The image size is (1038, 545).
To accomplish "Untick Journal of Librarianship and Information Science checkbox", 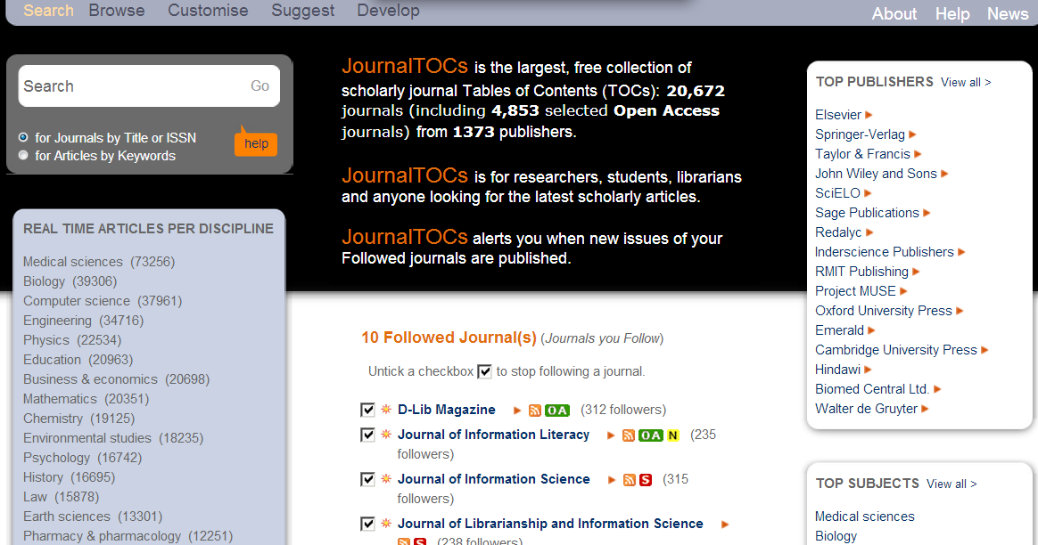I will click(x=368, y=523).
